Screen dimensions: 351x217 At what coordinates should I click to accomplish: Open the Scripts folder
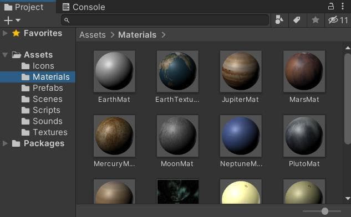[x=40, y=110]
